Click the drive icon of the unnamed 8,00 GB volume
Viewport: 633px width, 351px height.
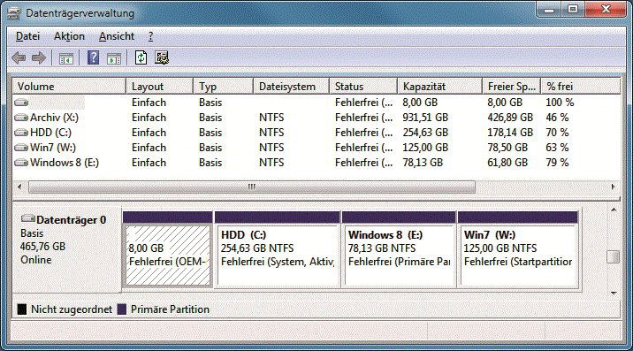point(21,103)
